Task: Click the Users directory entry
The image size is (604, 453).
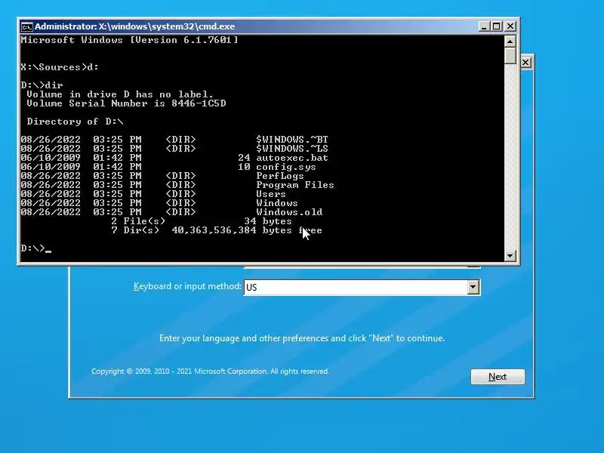Action: click(x=271, y=194)
